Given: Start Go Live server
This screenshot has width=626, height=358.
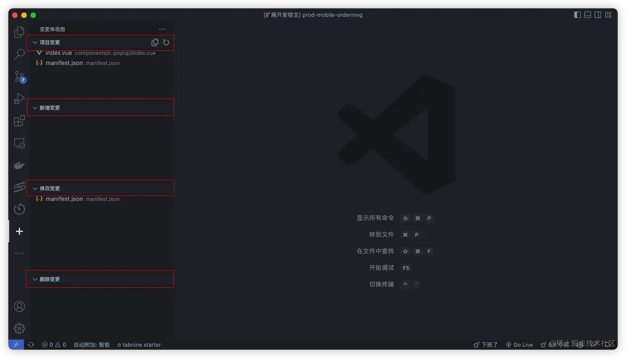Looking at the screenshot, I should pos(519,344).
